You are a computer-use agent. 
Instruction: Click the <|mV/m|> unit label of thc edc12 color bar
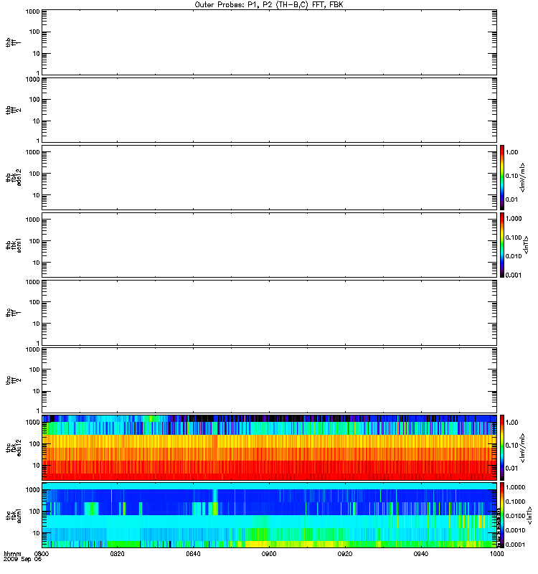pos(522,448)
